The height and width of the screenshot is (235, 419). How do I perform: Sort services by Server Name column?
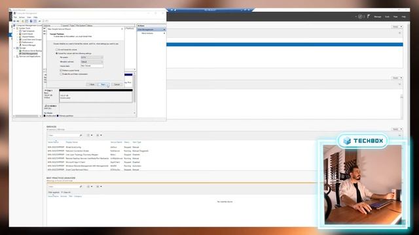coord(53,142)
